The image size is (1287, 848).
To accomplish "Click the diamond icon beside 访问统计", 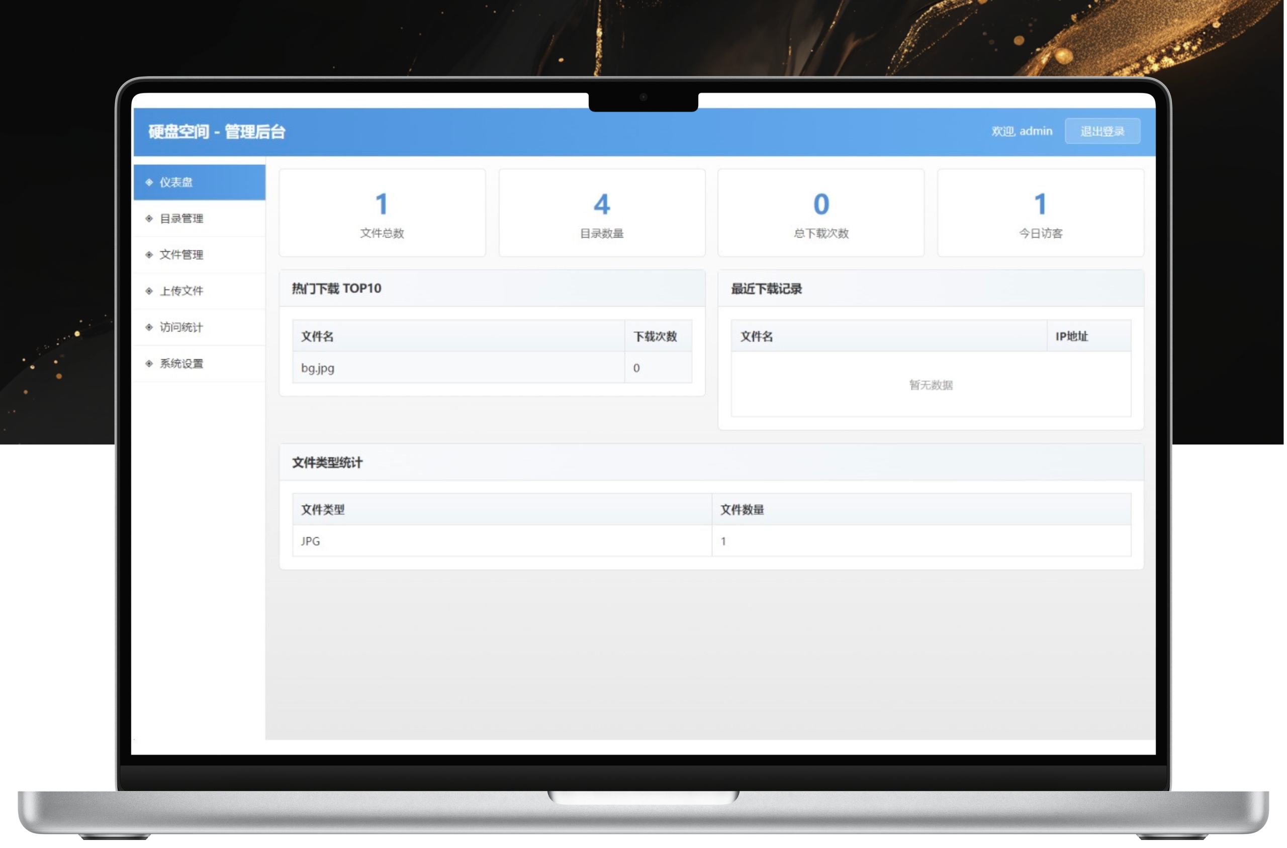I will pyautogui.click(x=149, y=327).
